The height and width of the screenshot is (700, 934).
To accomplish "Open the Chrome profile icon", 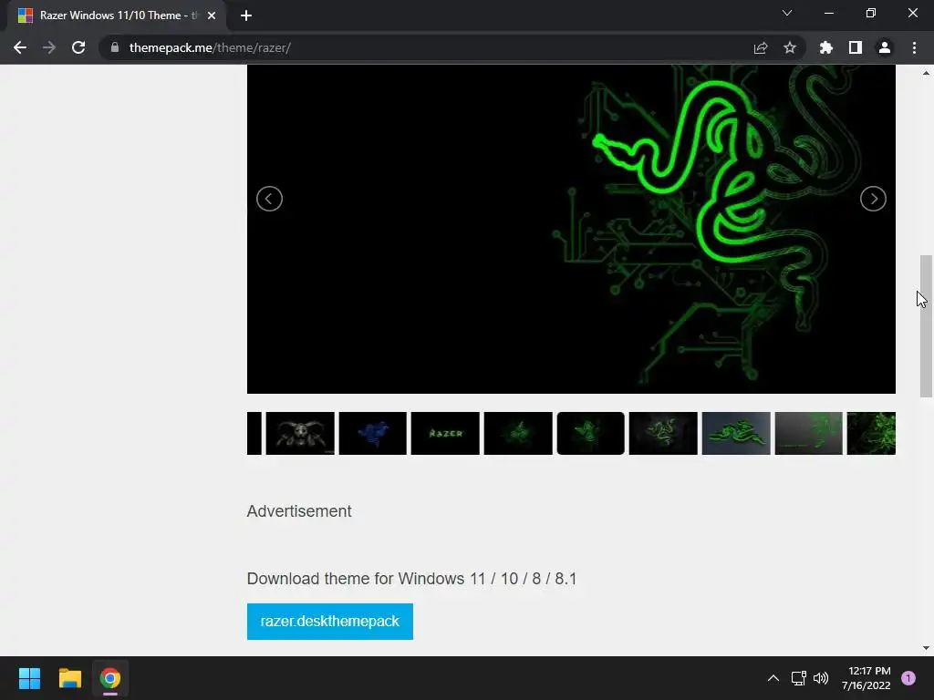I will (x=885, y=47).
